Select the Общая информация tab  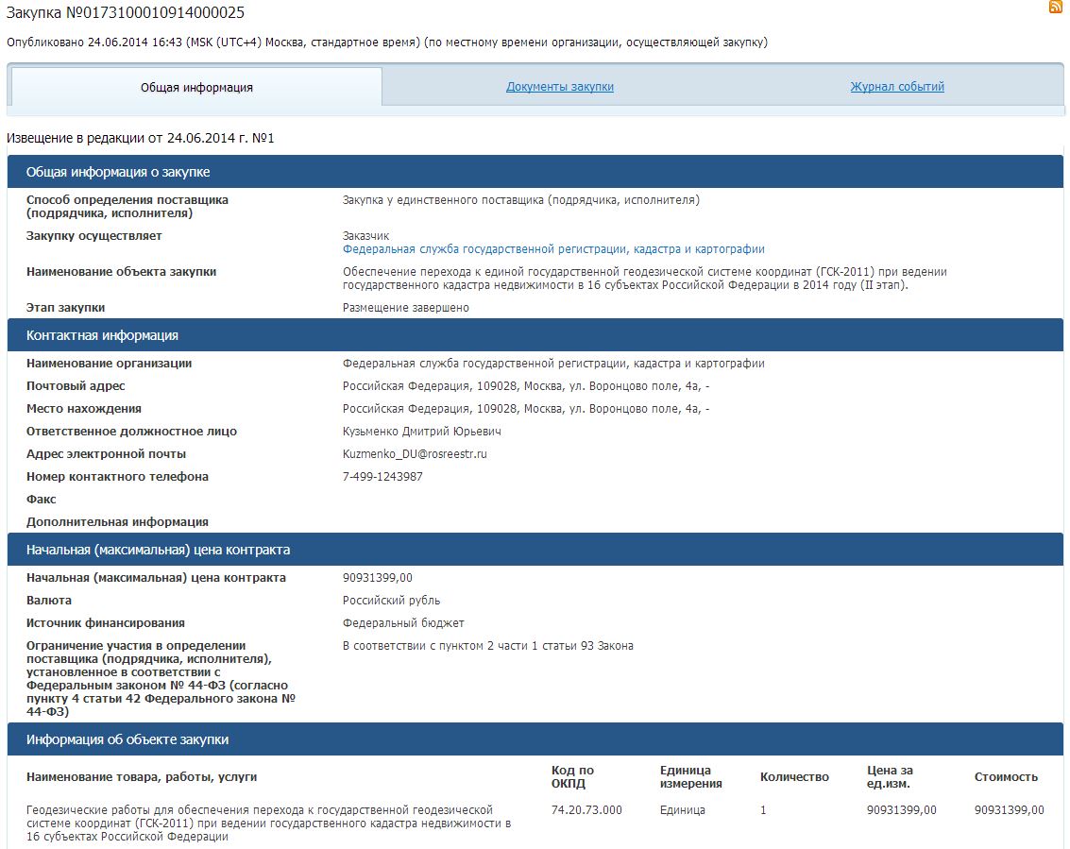click(x=196, y=88)
